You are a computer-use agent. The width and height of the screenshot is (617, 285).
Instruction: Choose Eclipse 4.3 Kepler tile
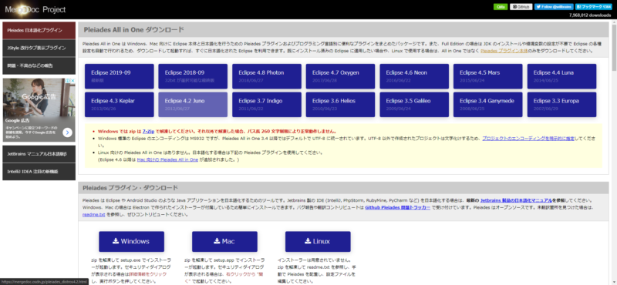tap(120, 105)
